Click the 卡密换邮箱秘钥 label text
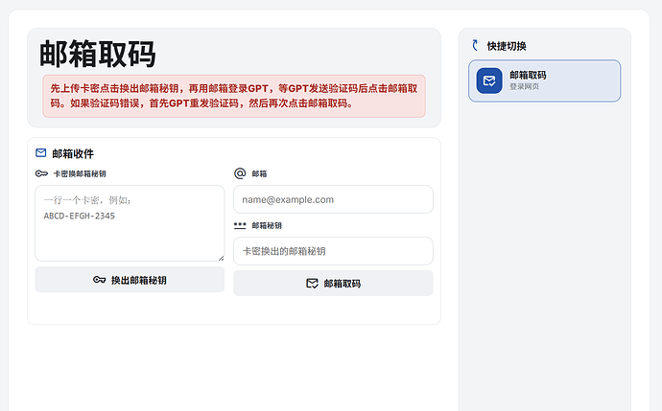 [80, 173]
